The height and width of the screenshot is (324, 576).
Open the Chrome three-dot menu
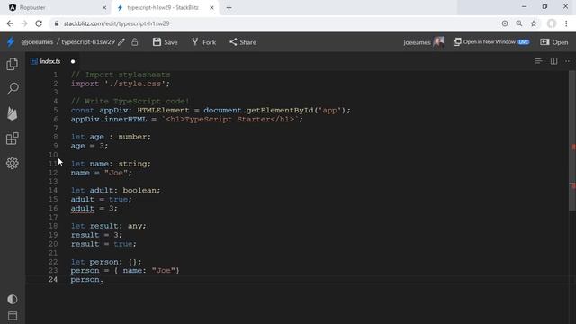coord(566,23)
